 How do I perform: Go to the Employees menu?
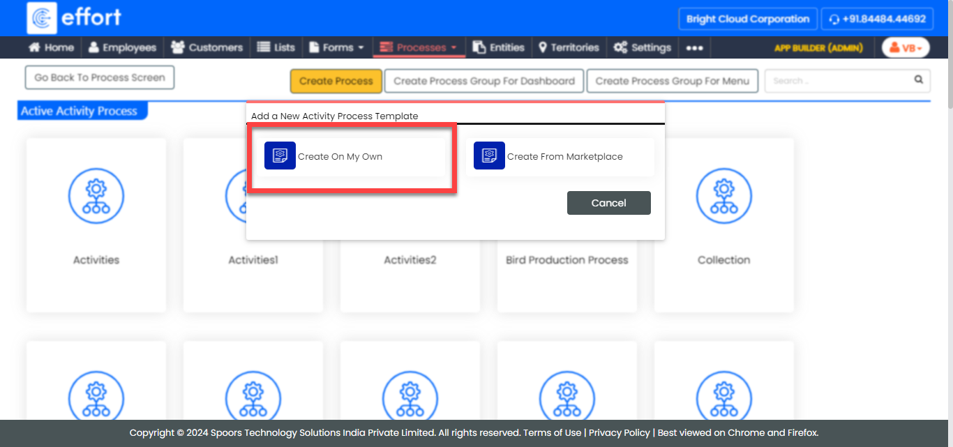tap(122, 48)
